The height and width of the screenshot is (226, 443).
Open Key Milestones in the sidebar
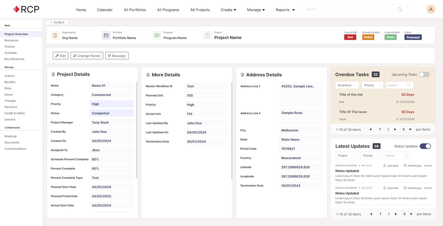[x=14, y=59]
